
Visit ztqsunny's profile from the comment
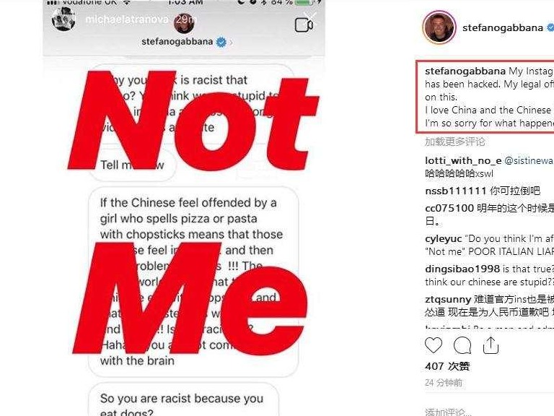(x=448, y=300)
